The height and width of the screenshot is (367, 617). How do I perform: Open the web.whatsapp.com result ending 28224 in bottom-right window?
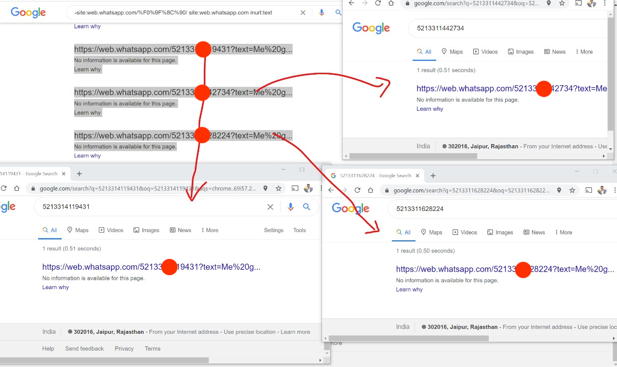[505, 269]
